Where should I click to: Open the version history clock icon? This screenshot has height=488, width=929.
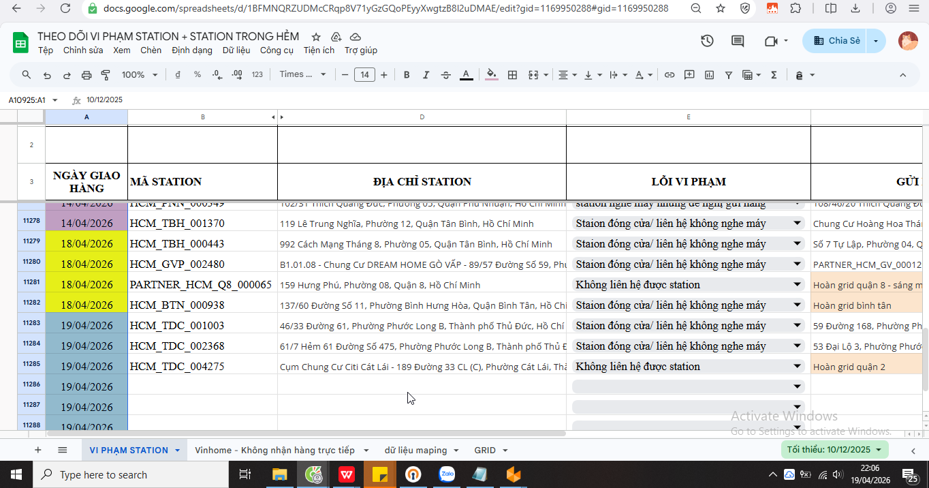pos(707,41)
